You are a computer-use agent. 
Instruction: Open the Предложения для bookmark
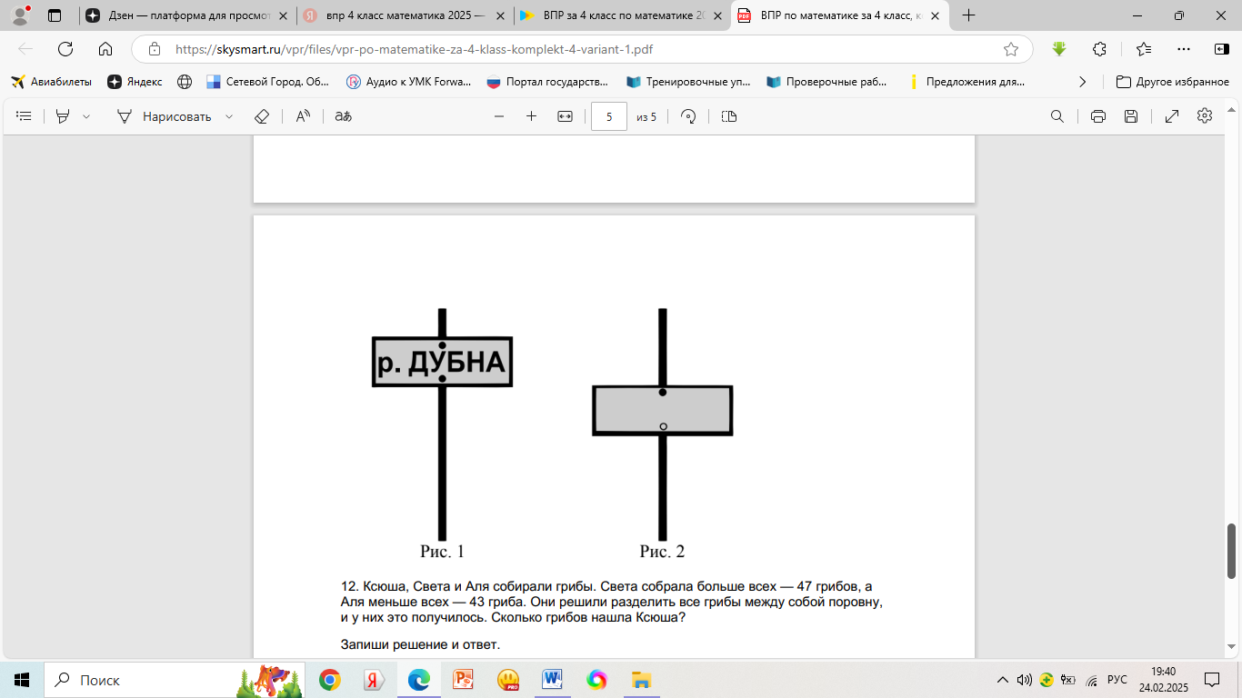(967, 82)
